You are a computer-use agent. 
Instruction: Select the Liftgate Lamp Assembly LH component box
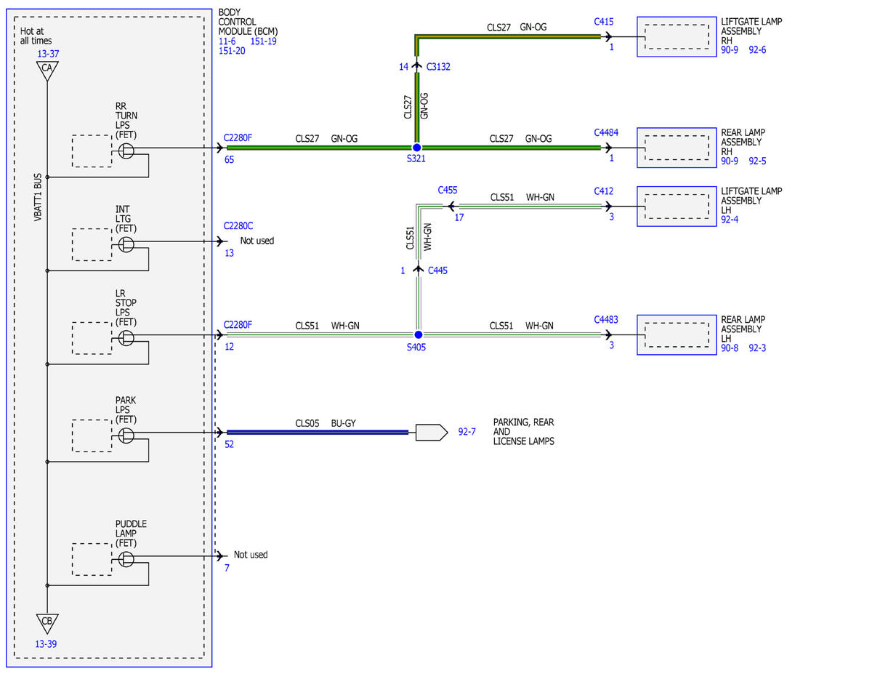pyautogui.click(x=675, y=206)
